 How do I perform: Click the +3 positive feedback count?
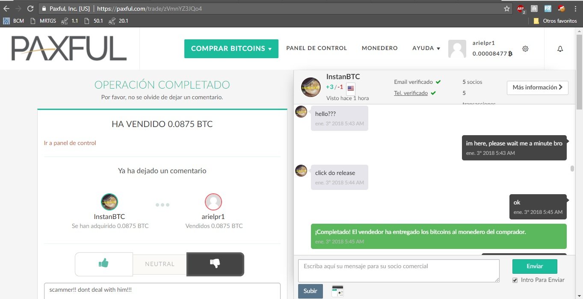329,87
